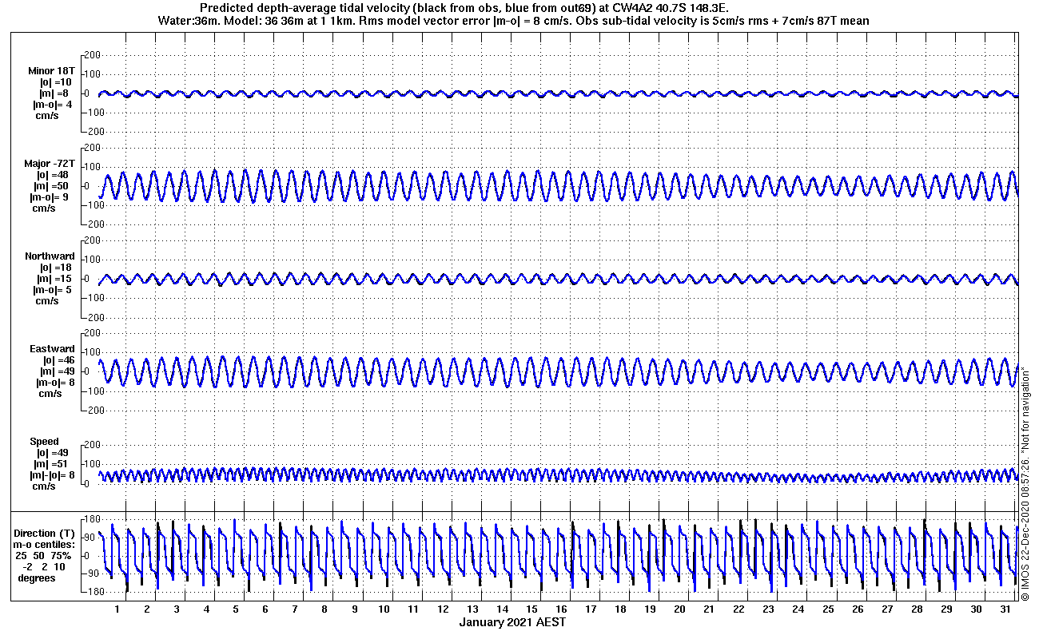Select day 13 on the date axis

click(472, 609)
